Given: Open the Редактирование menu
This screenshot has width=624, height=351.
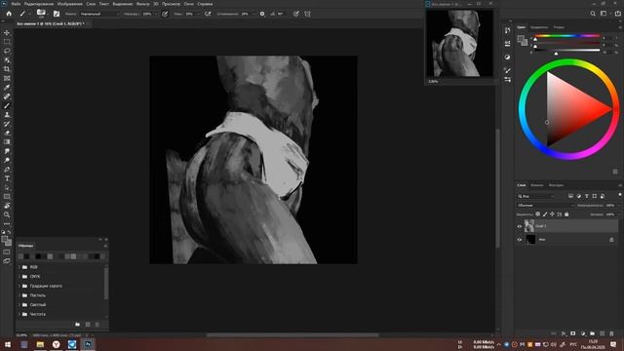Looking at the screenshot, I should click(x=39, y=4).
